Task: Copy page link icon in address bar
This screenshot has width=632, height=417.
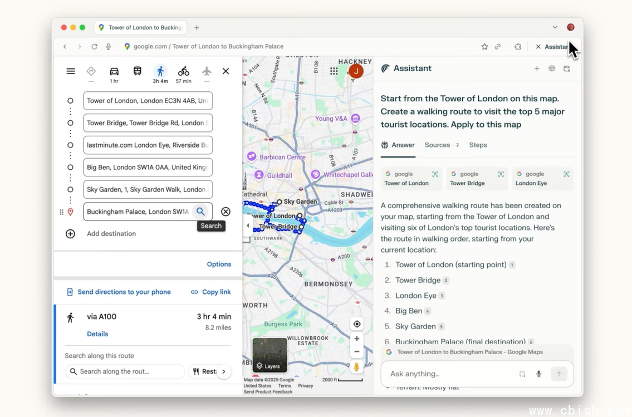Action: point(498,47)
